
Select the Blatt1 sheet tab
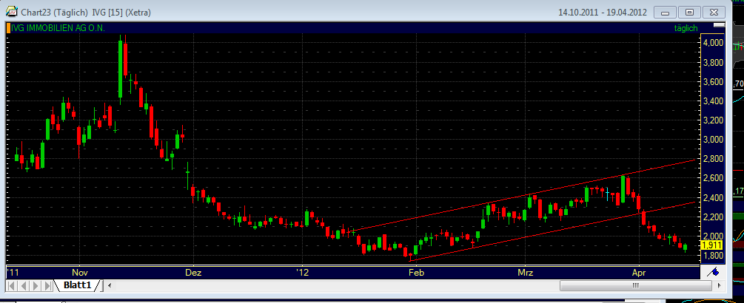pyautogui.click(x=78, y=285)
